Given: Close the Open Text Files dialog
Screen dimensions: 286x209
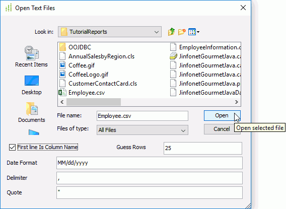Looking at the screenshot, I should (243, 8).
